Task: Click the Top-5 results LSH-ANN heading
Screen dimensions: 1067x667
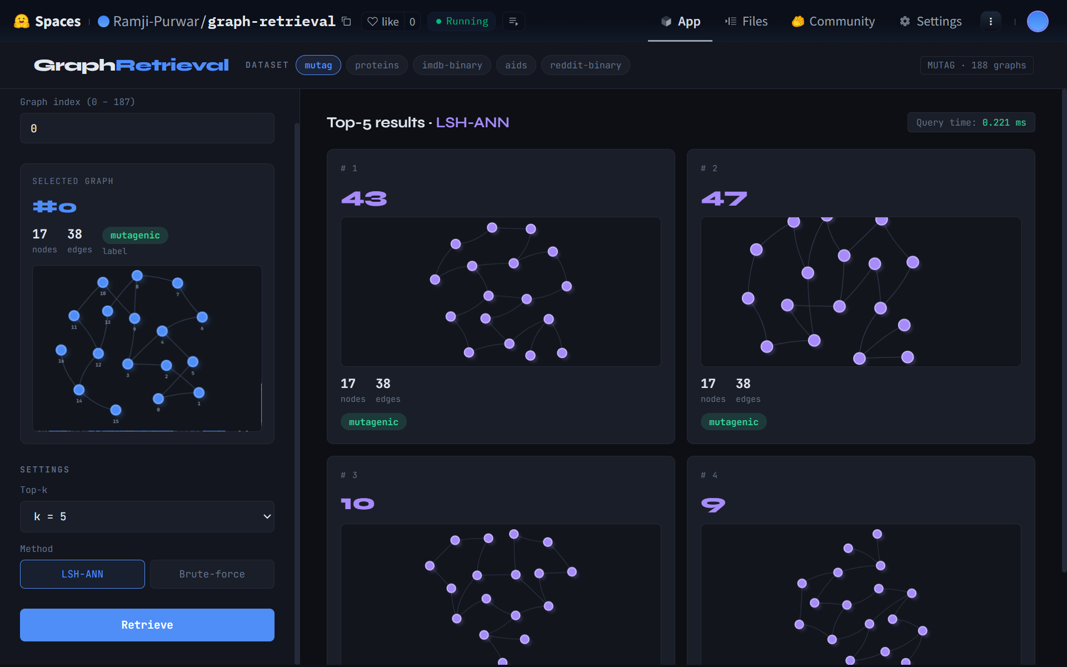Action: (418, 122)
